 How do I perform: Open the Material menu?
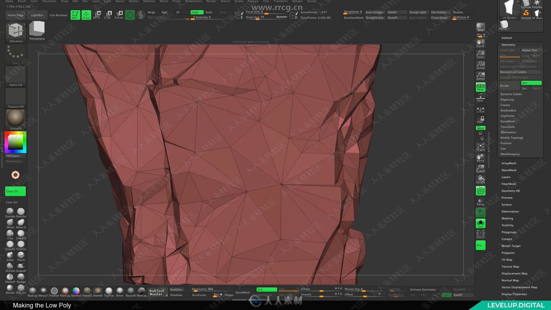[x=149, y=1]
